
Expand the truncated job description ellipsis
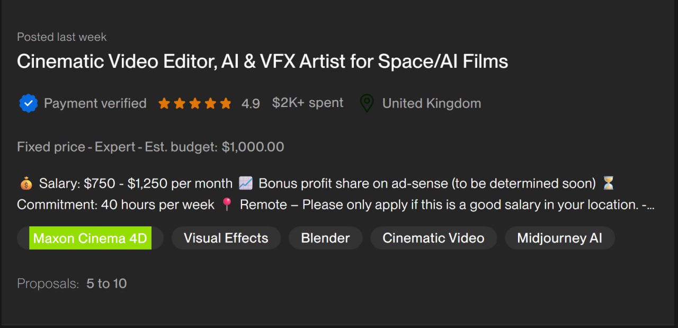pos(649,205)
